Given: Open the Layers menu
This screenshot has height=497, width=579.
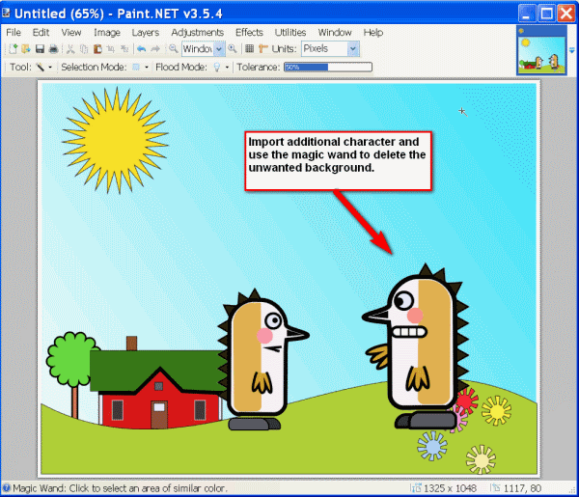Looking at the screenshot, I should coord(146,33).
